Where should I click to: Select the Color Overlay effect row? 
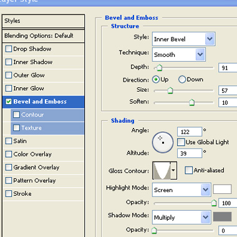pyautogui.click(x=44, y=154)
